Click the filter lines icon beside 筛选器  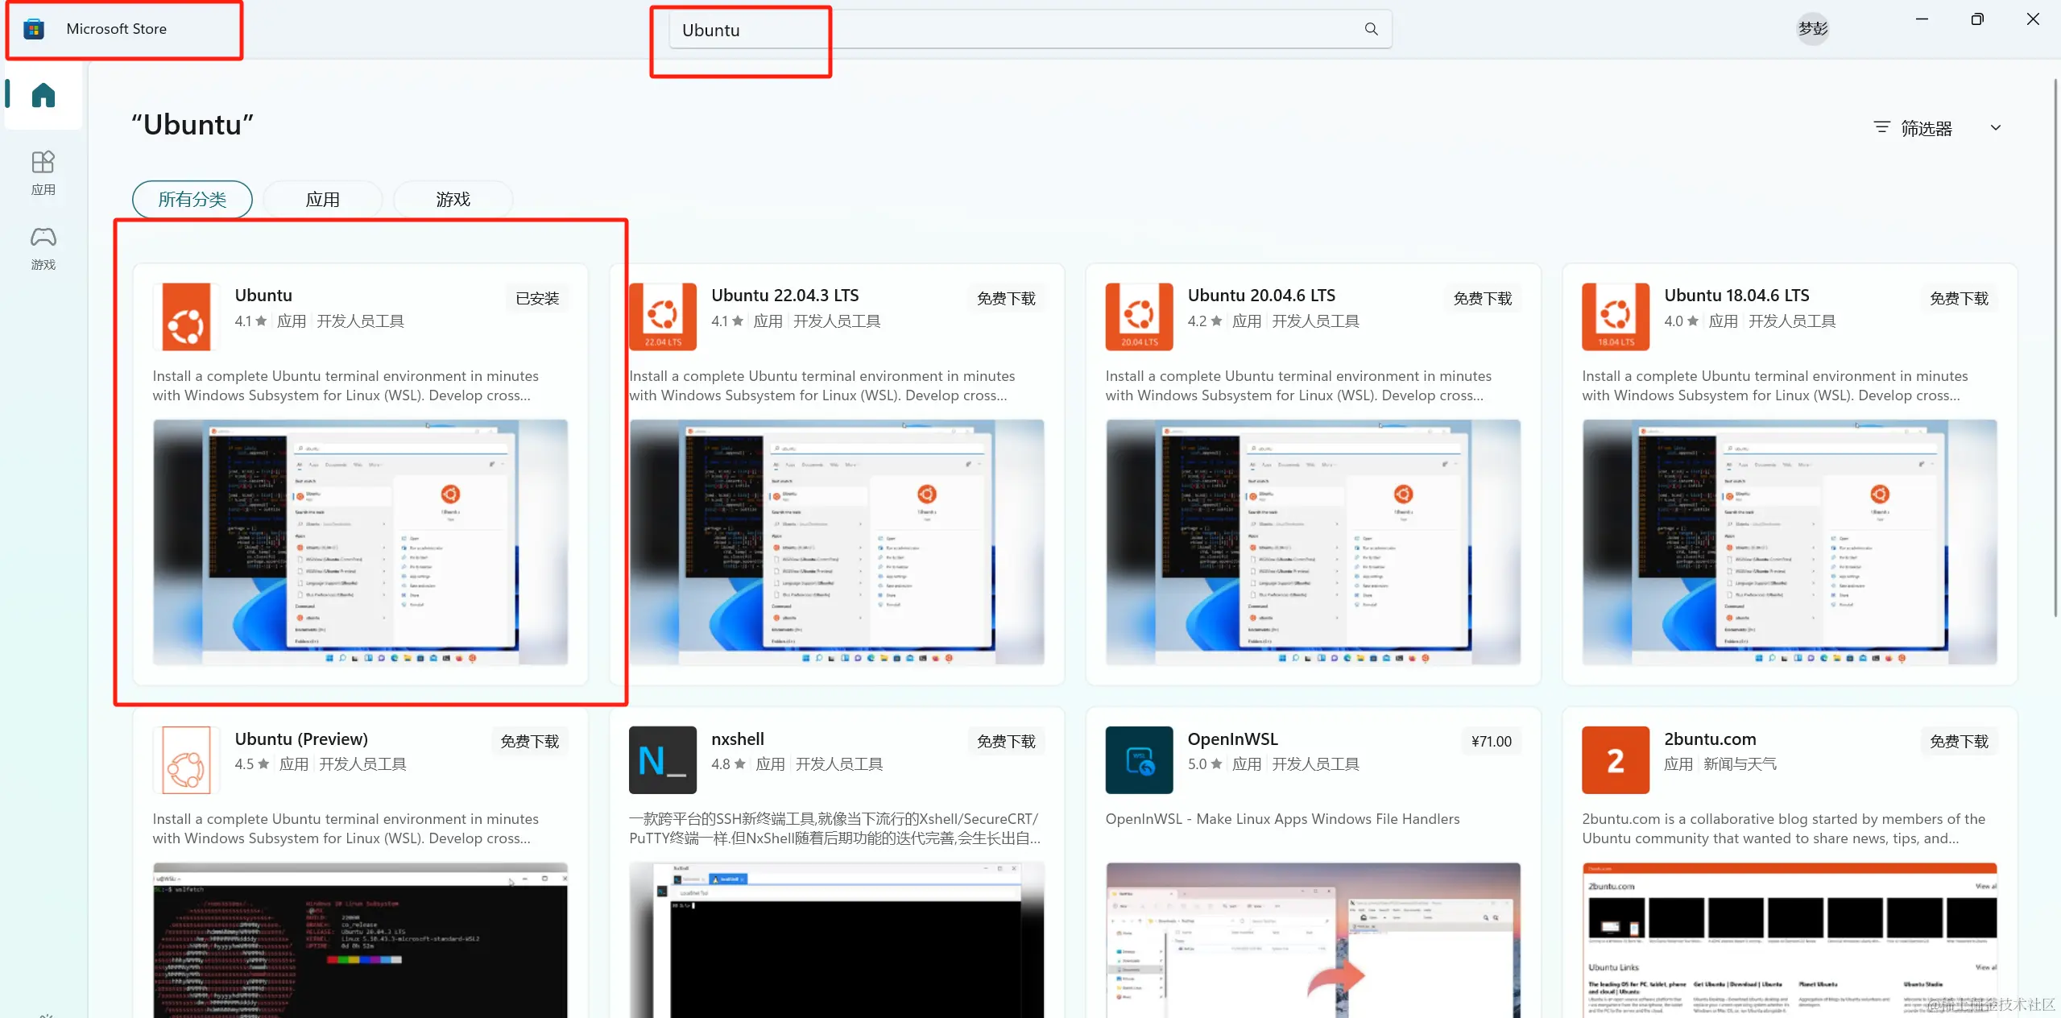click(1881, 127)
